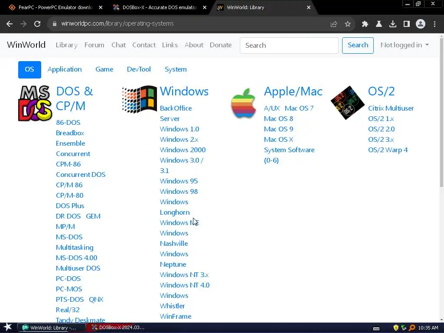The width and height of the screenshot is (444, 333).
Task: Click the magnifier icon in system tray
Action: (412, 328)
